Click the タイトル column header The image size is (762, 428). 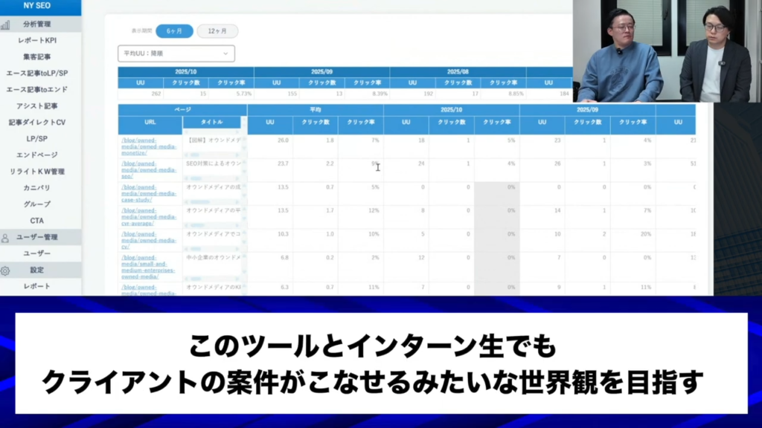(212, 122)
